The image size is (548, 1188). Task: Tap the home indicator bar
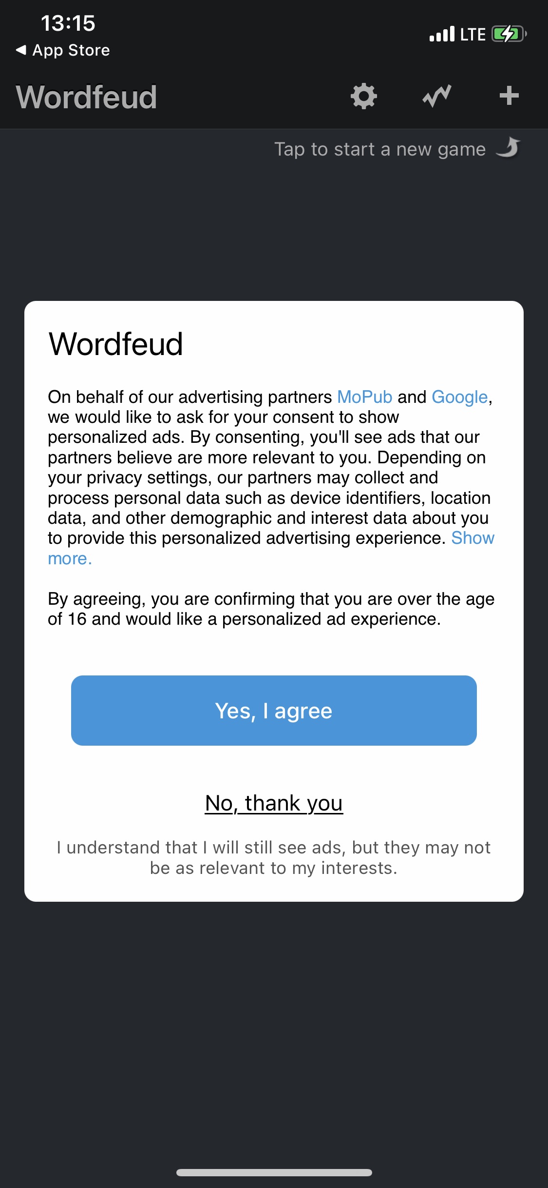pyautogui.click(x=274, y=1172)
